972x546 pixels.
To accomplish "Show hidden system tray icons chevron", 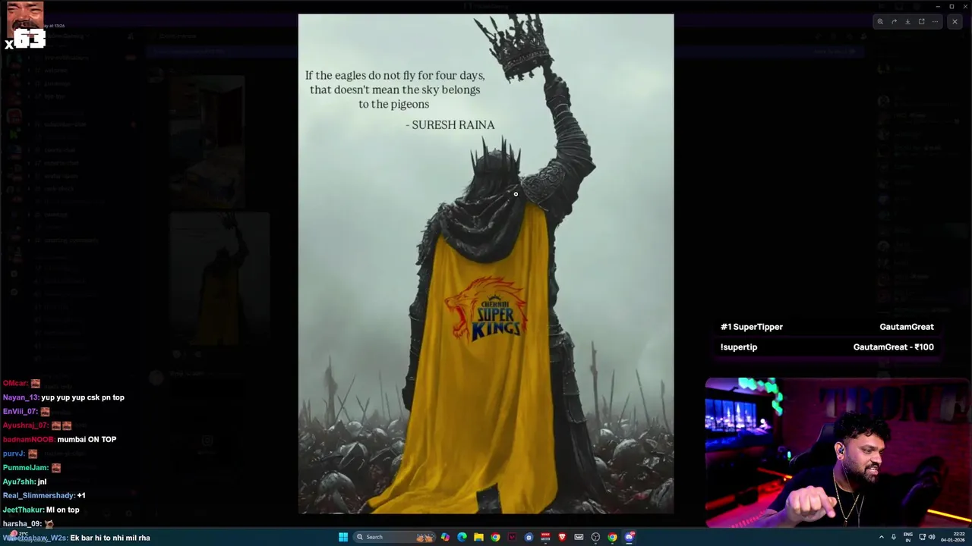I will tap(882, 537).
